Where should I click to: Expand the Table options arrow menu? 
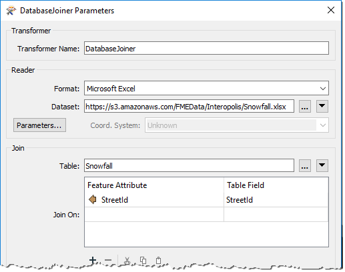(322, 165)
